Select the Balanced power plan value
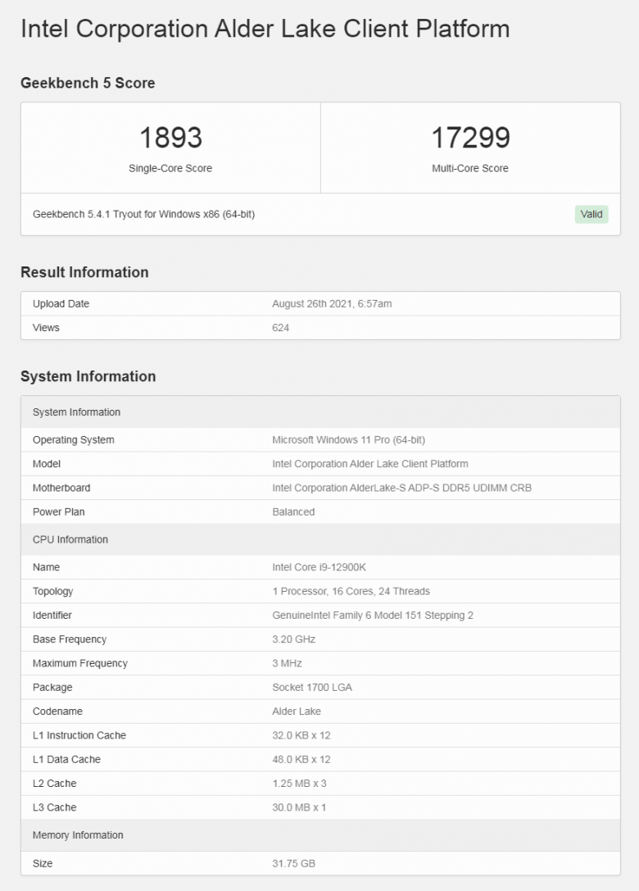Viewport: 639px width, 891px height. [x=293, y=511]
